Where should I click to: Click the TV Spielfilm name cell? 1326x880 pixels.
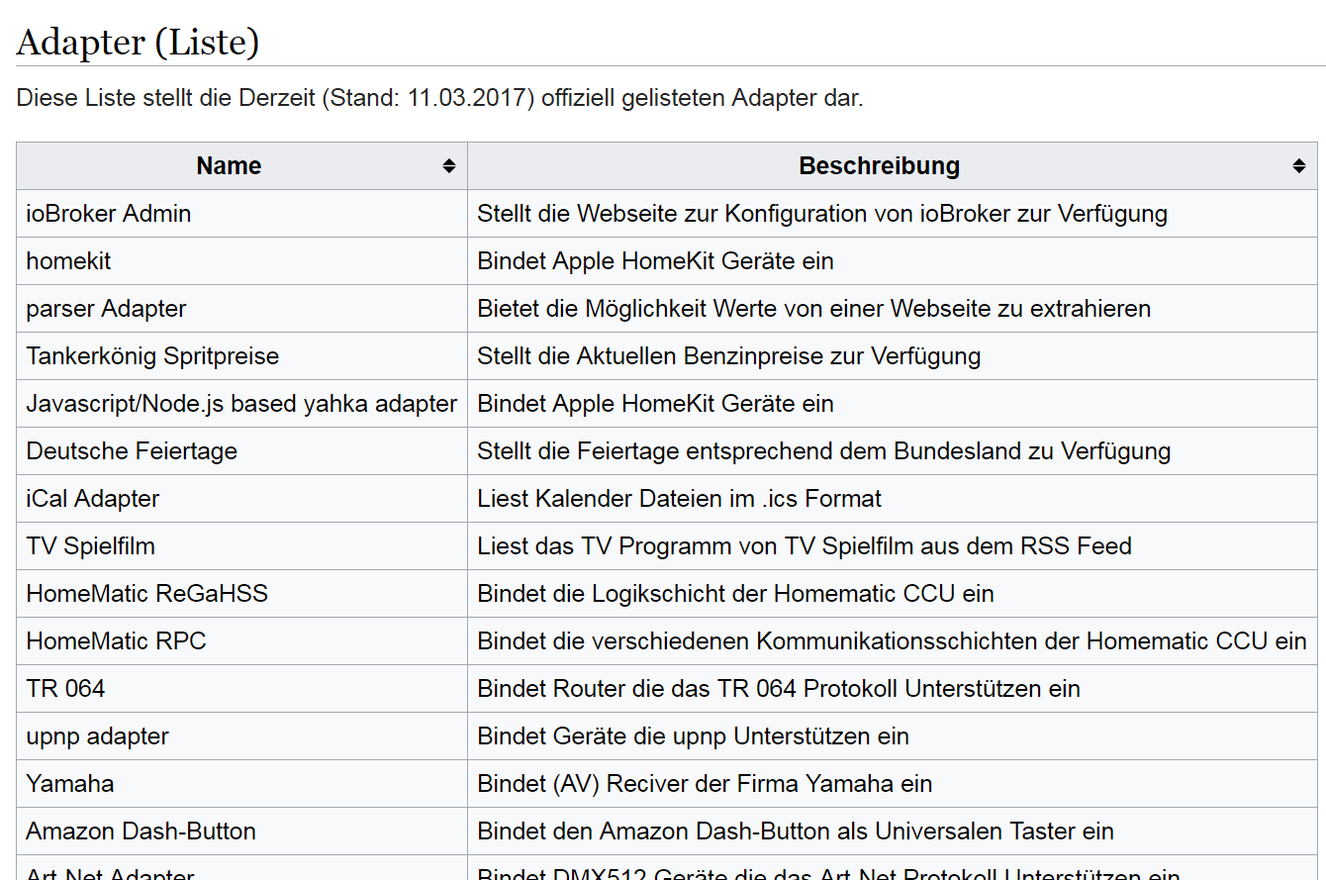coord(90,546)
